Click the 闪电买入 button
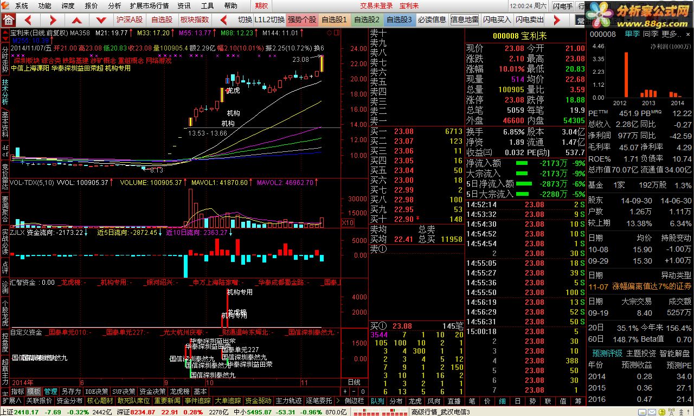This screenshot has height=416, width=694. pyautogui.click(x=497, y=20)
